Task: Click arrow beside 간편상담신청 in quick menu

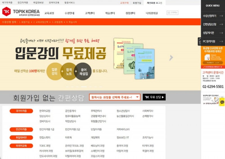Action: [221, 24]
